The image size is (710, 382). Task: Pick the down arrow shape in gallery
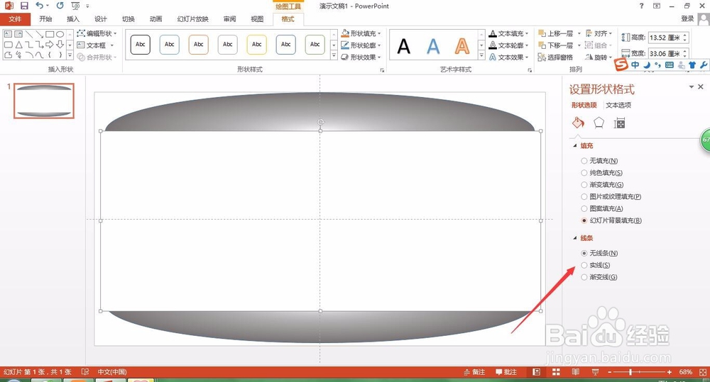(60, 45)
